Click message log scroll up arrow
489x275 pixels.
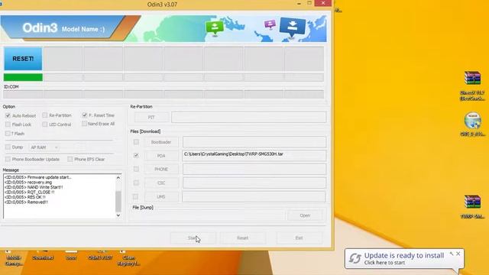pyautogui.click(x=118, y=178)
